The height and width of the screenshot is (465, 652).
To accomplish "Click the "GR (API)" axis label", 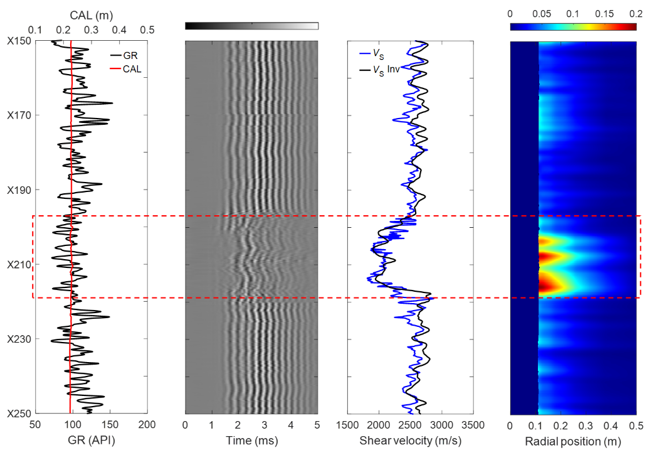I will click(91, 441).
